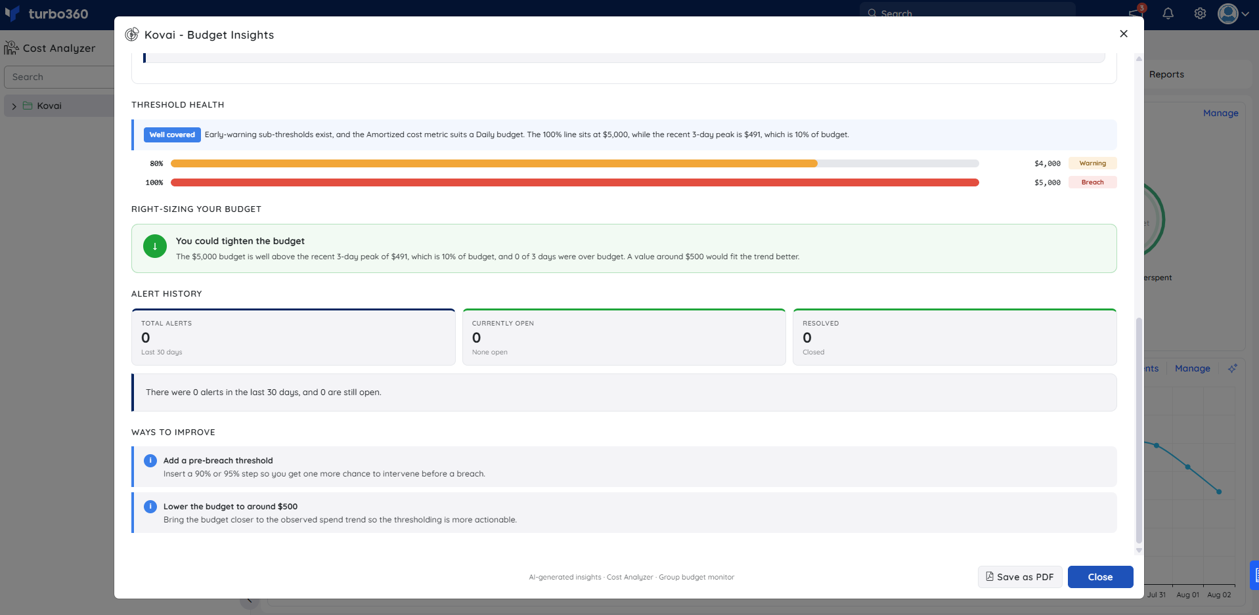1259x615 pixels.
Task: Click the Kovai Budget Insights title icon
Action: tap(132, 34)
